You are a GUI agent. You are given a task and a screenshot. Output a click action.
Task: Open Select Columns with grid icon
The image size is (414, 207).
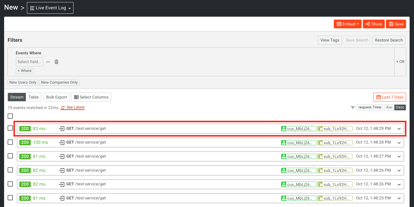point(91,97)
